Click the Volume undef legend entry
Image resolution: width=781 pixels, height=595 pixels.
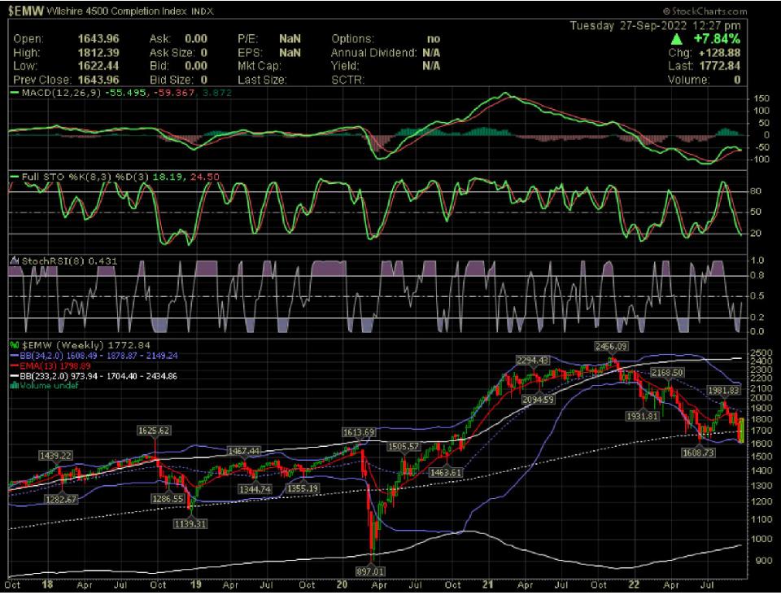[x=50, y=386]
